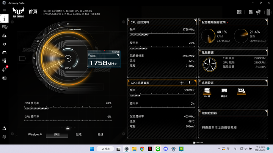The height and width of the screenshot is (153, 273).
Task: Open File Explorer from taskbar
Action: 134,149
